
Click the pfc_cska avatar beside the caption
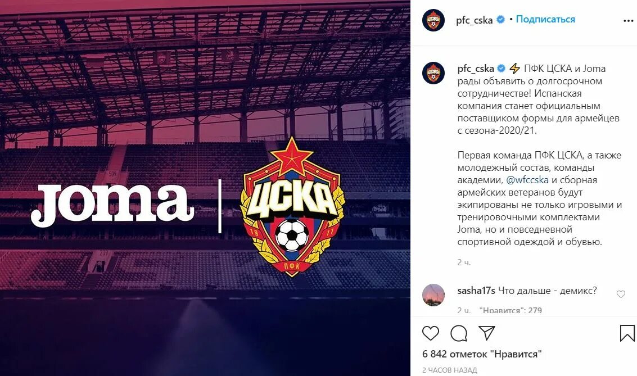coord(433,73)
